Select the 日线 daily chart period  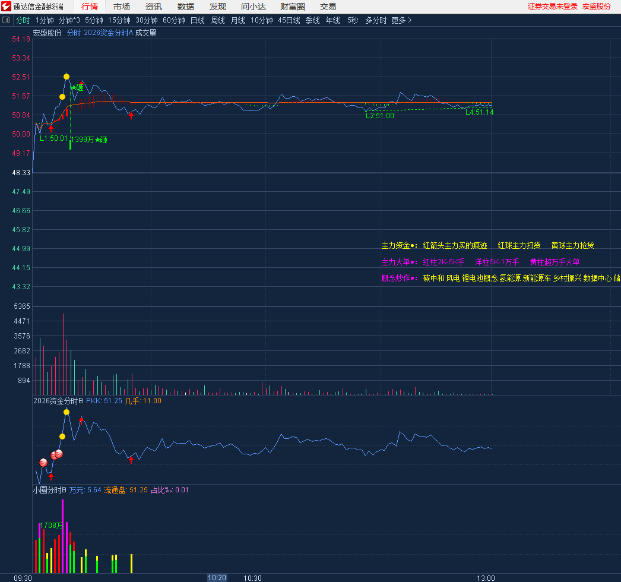click(x=197, y=20)
